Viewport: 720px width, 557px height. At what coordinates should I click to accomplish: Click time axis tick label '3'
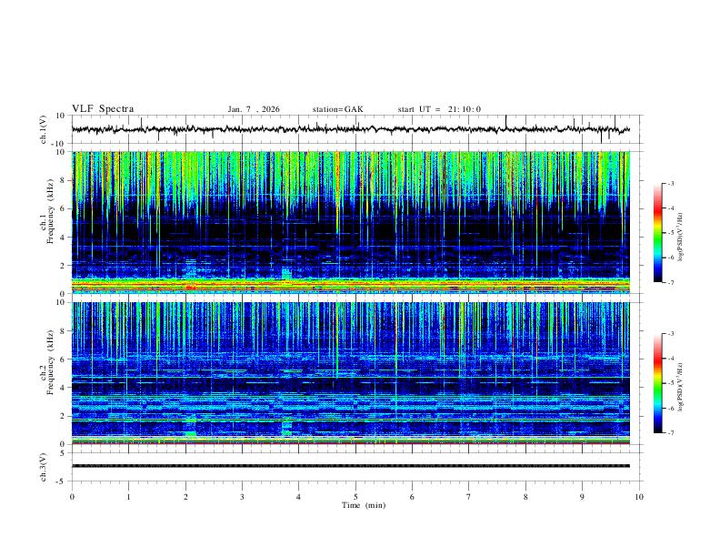click(x=242, y=497)
